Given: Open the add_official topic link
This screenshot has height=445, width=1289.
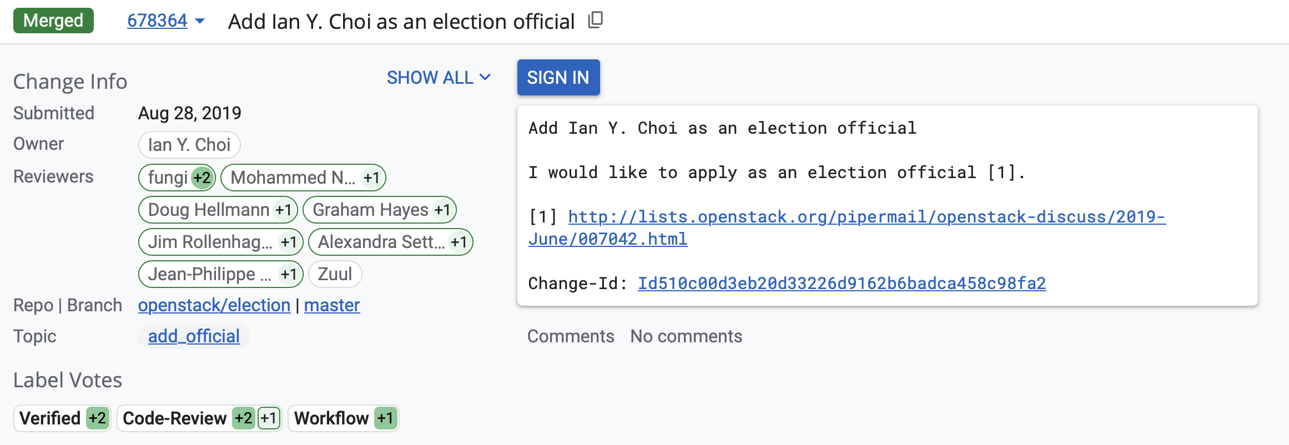Looking at the screenshot, I should pos(194,336).
